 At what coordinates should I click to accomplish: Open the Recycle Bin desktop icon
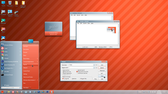coord(10,4)
